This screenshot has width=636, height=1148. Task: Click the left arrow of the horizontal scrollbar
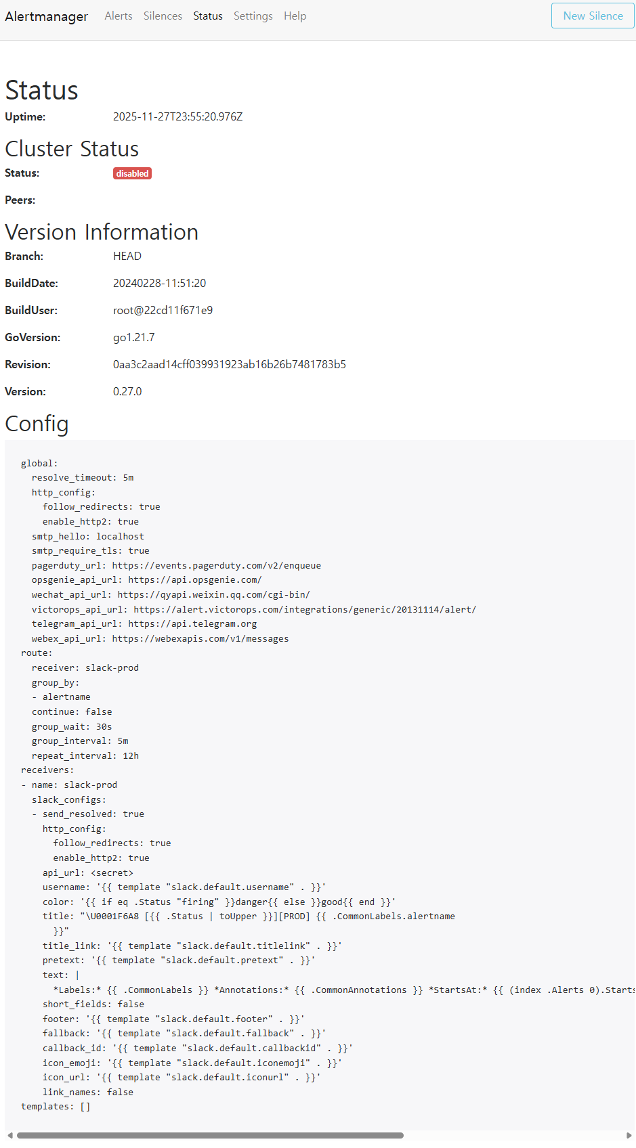tap(5, 1136)
